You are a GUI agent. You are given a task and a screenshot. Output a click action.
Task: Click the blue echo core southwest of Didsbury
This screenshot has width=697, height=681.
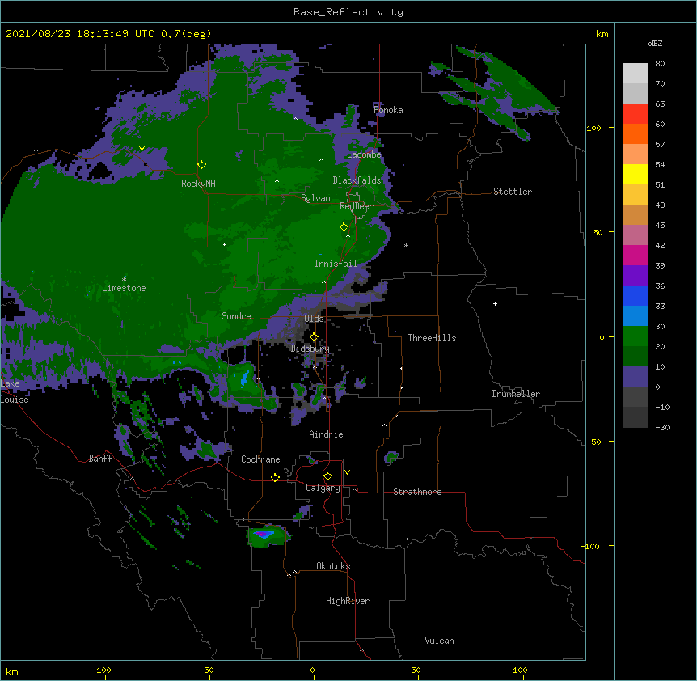[x=244, y=379]
